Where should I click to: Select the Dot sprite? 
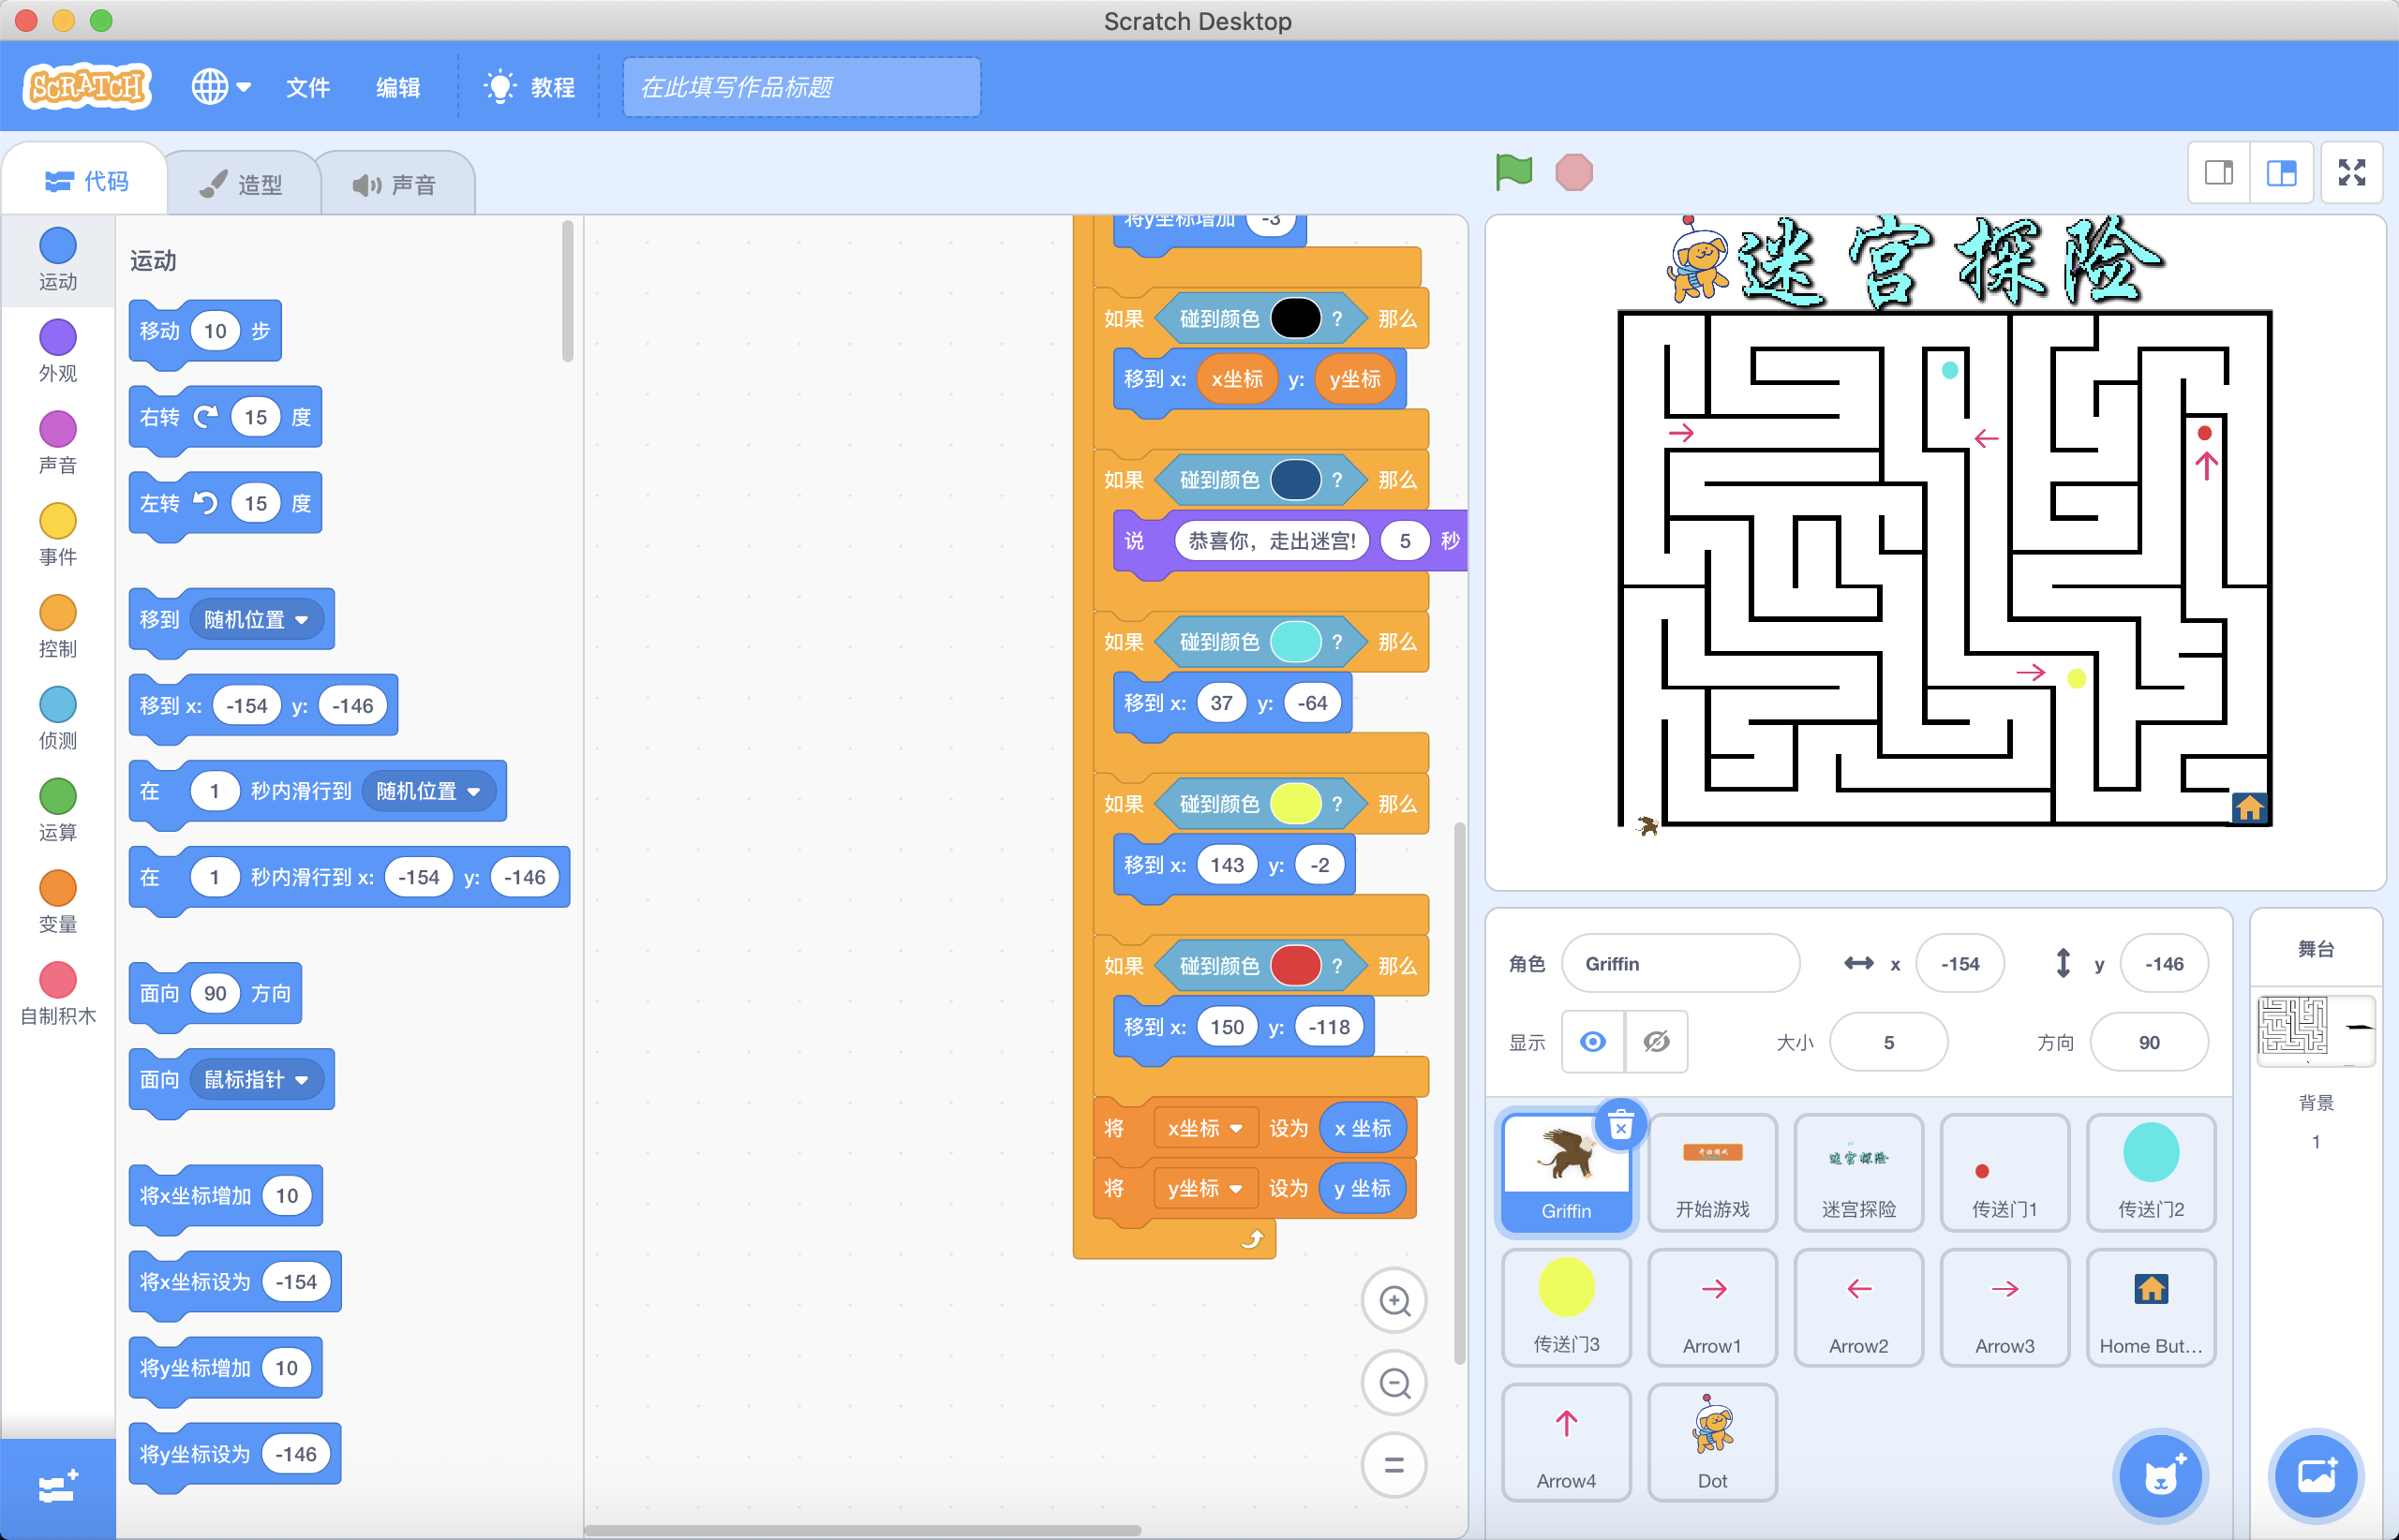1713,1442
